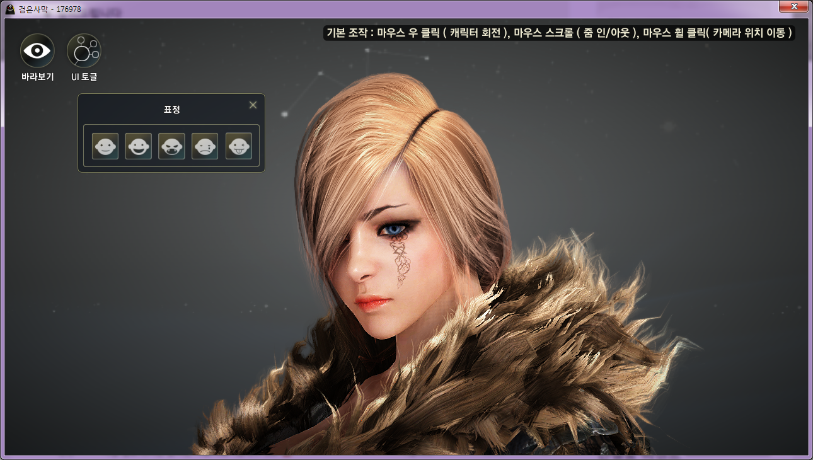Click the character's blue eye

click(x=393, y=229)
